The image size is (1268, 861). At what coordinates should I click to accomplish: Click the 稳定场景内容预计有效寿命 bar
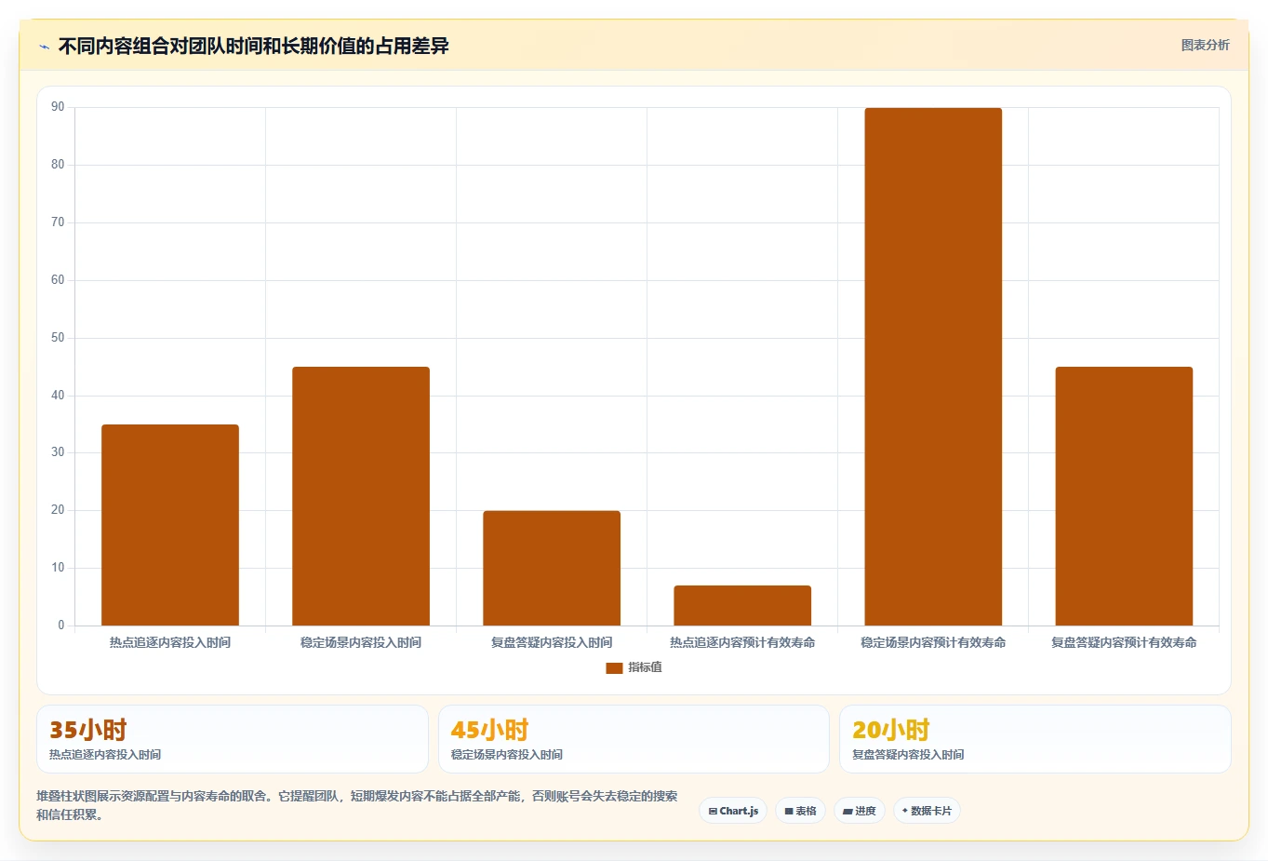coord(933,367)
